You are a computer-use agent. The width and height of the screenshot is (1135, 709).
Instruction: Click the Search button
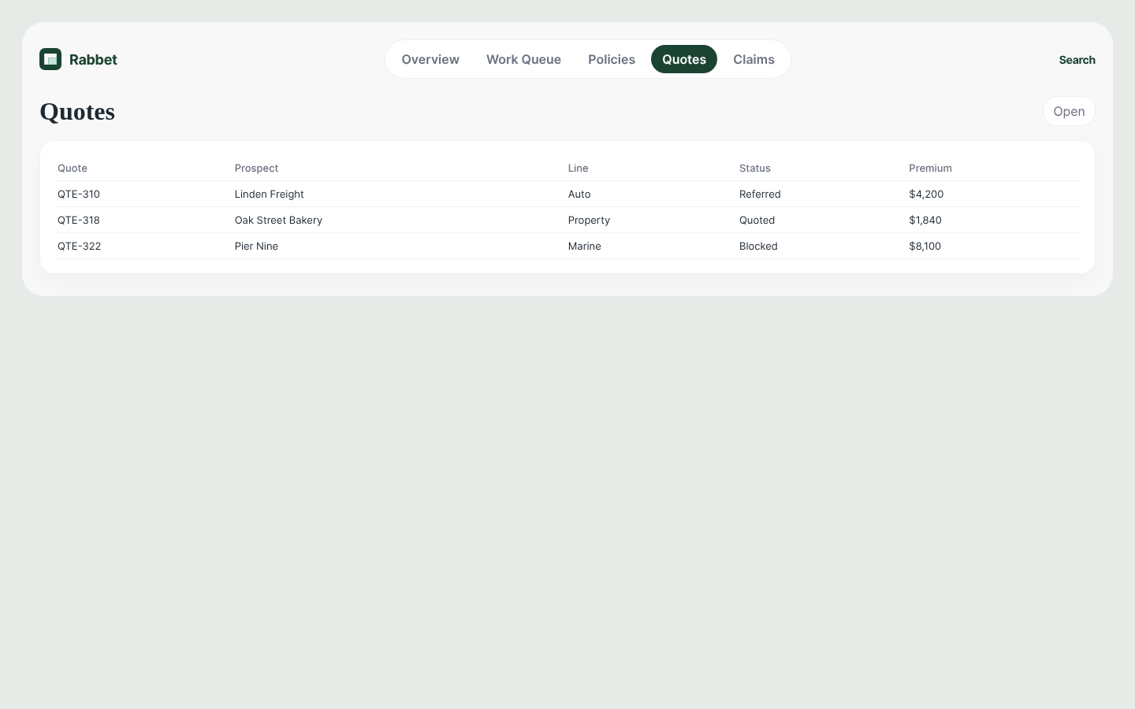(1077, 60)
